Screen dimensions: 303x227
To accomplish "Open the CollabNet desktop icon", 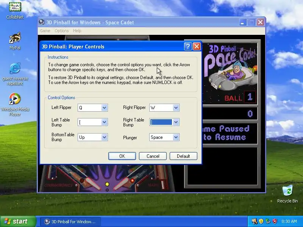I will click(x=15, y=10).
